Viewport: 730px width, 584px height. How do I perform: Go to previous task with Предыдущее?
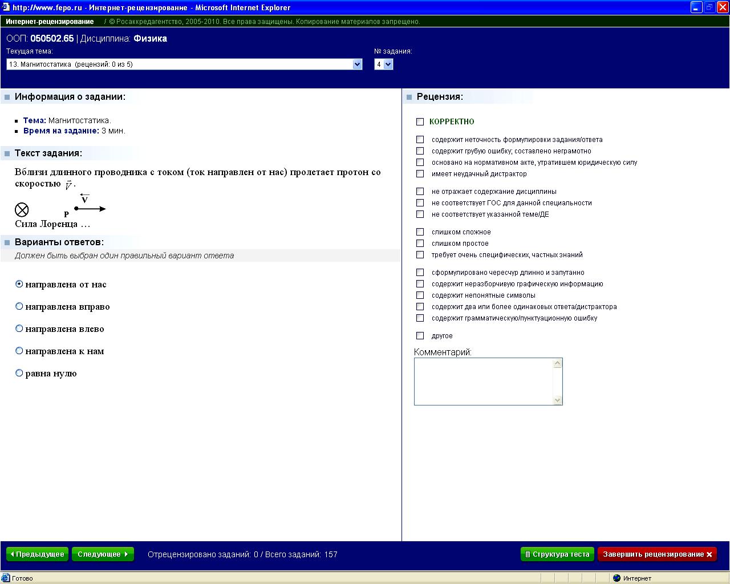click(x=37, y=554)
